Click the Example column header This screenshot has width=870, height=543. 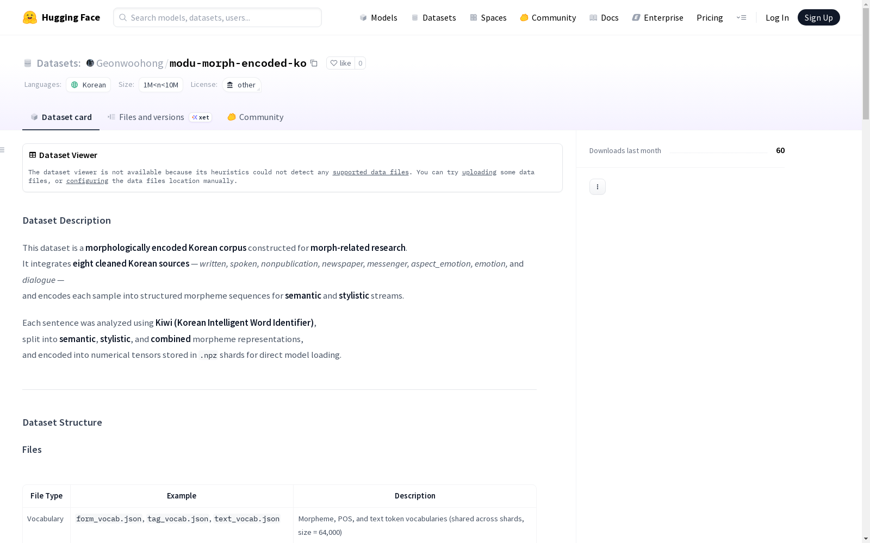click(182, 496)
